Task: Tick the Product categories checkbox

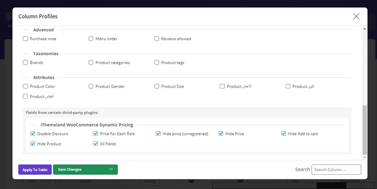Action: [x=91, y=62]
